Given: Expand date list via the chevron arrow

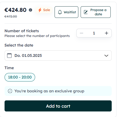Looking at the screenshot, I should 106,56.
